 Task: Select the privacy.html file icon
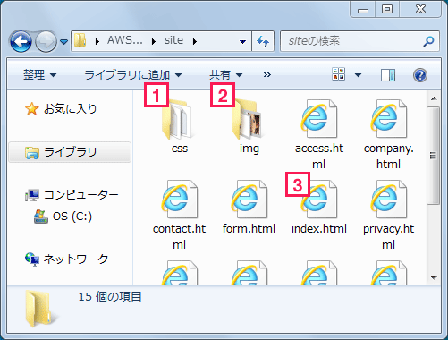pos(389,200)
